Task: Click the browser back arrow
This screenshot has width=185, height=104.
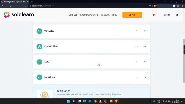Action: tap(3, 6)
